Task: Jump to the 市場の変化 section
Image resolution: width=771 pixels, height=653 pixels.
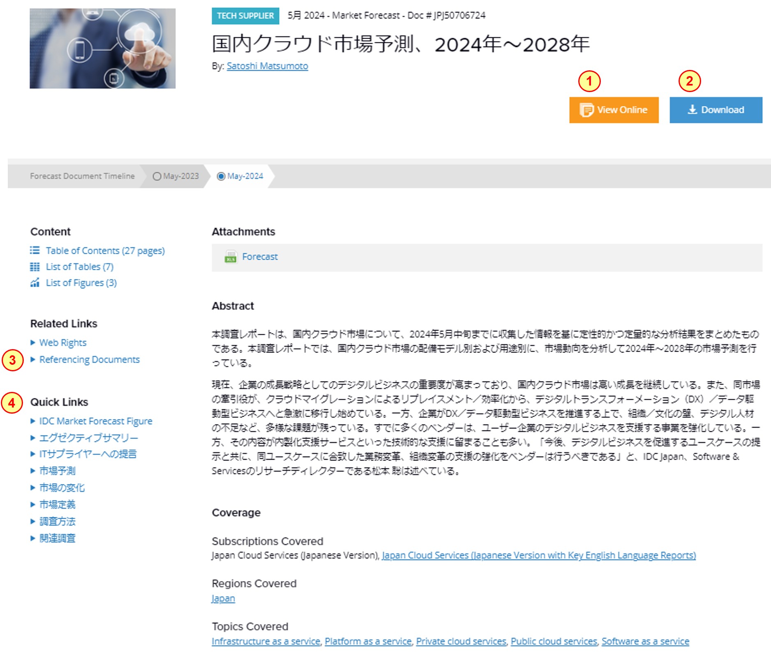Action: pyautogui.click(x=62, y=488)
